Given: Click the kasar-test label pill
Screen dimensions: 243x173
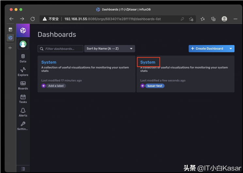Looking at the screenshot, I should click(x=155, y=86).
